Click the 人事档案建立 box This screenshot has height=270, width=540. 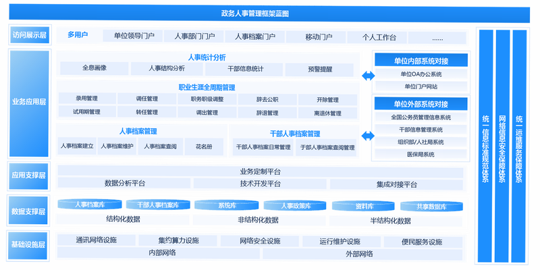[77, 146]
